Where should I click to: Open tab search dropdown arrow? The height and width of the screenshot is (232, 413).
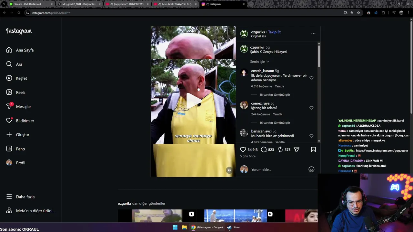click(4, 4)
